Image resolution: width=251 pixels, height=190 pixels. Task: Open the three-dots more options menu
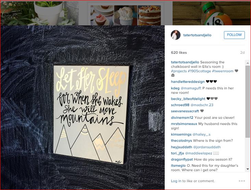pyautogui.click(x=242, y=181)
